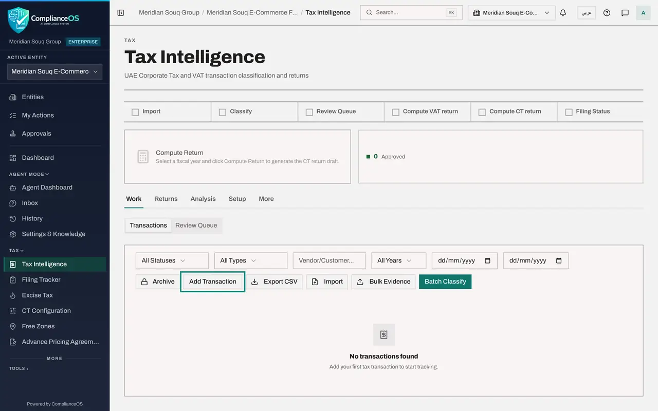Click the History sidebar icon

click(13, 218)
